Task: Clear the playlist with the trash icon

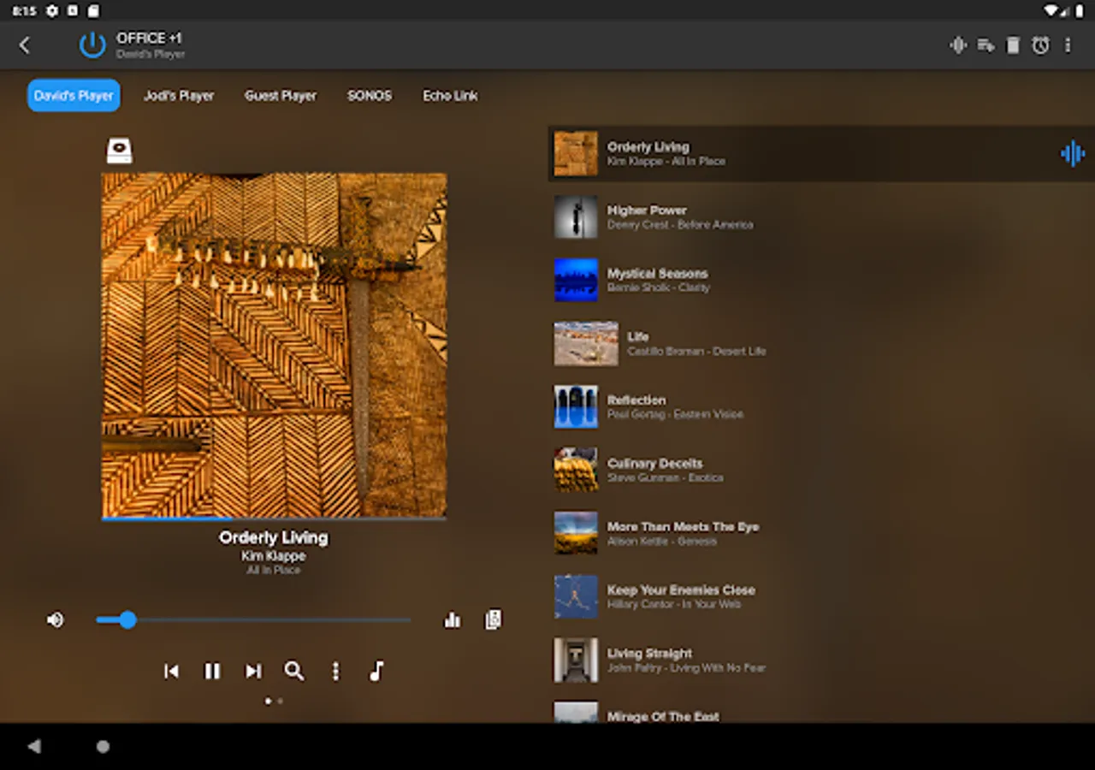Action: (x=1013, y=45)
